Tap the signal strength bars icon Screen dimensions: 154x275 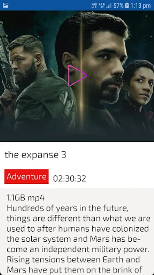pos(109,5)
